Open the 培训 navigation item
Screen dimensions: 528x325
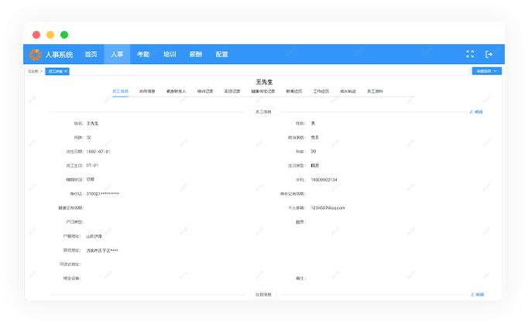(170, 54)
